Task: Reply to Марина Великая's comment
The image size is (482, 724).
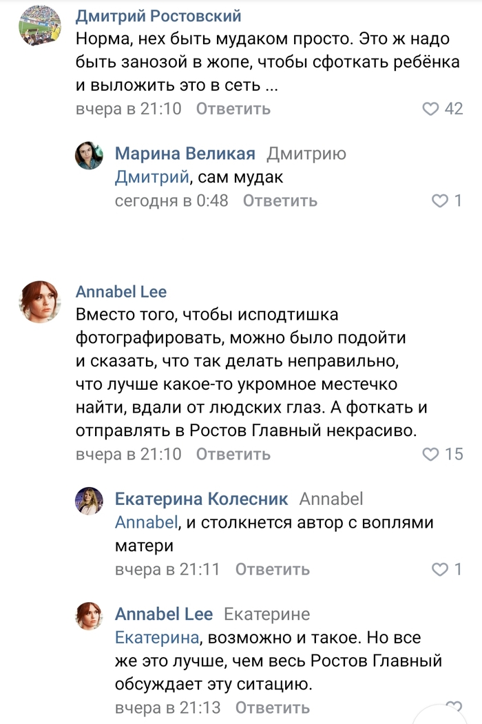Action: [280, 200]
